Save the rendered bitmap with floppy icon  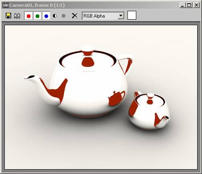tap(8, 16)
